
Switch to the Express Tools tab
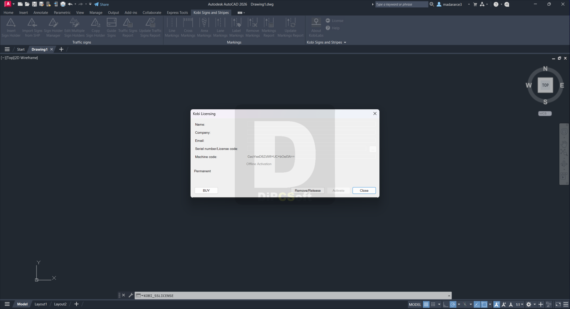(177, 12)
